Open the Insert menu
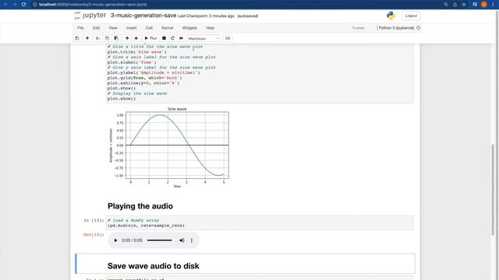This screenshot has height=280, width=499. pos(132,28)
